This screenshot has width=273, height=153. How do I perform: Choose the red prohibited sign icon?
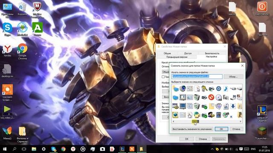(x=211, y=97)
